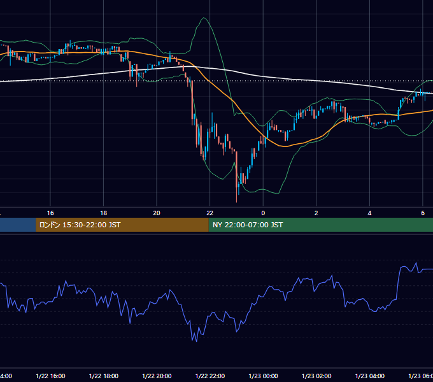
Task: Click the 1/22 18:00 date label
Action: (104, 376)
